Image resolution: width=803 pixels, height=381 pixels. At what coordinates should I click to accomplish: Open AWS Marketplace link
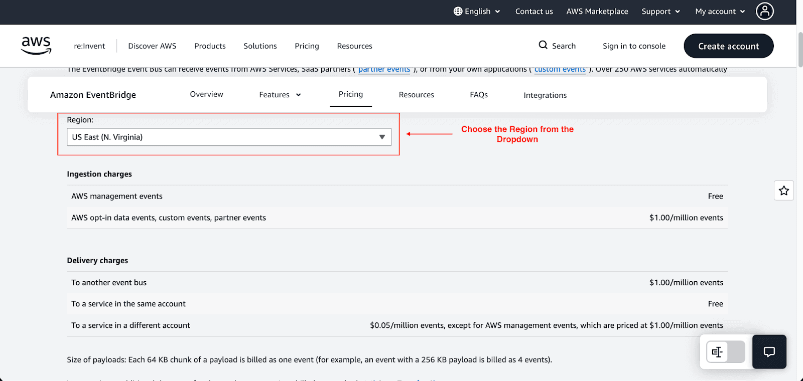[597, 11]
